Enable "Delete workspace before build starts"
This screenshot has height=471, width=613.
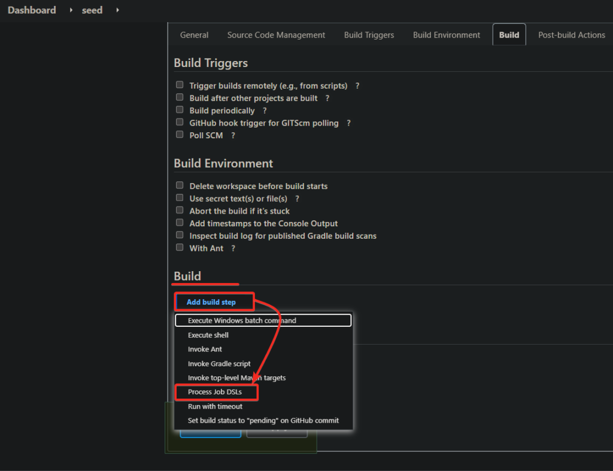pyautogui.click(x=179, y=185)
